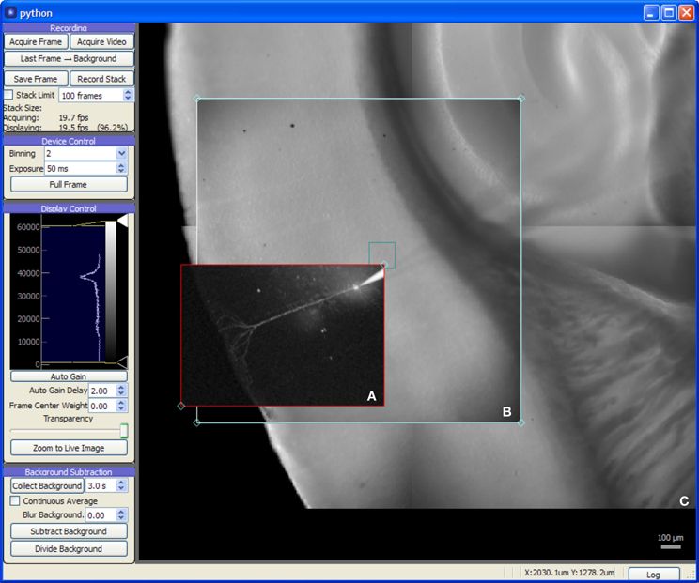Select bottom-right corner handle of region B
The width and height of the screenshot is (699, 583).
coord(520,422)
